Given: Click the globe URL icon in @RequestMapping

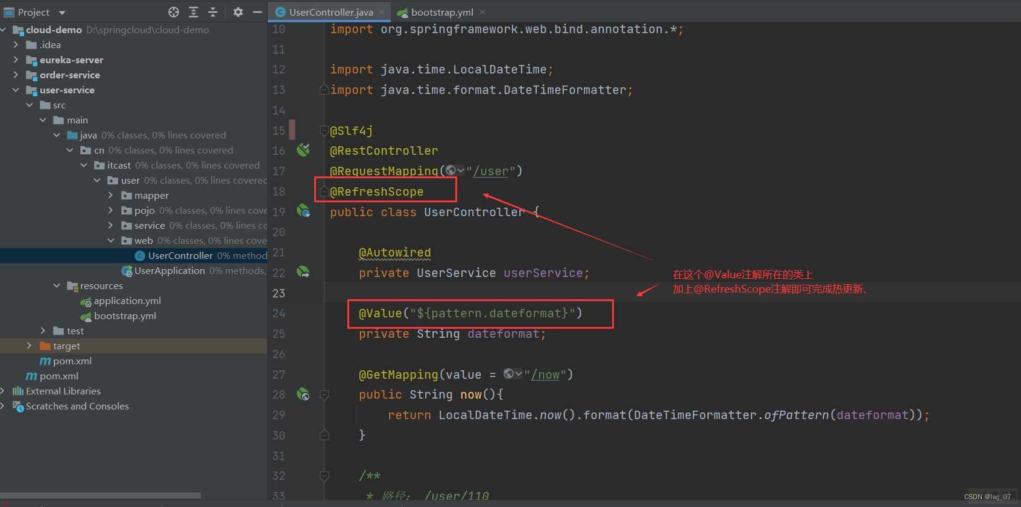Looking at the screenshot, I should [451, 171].
